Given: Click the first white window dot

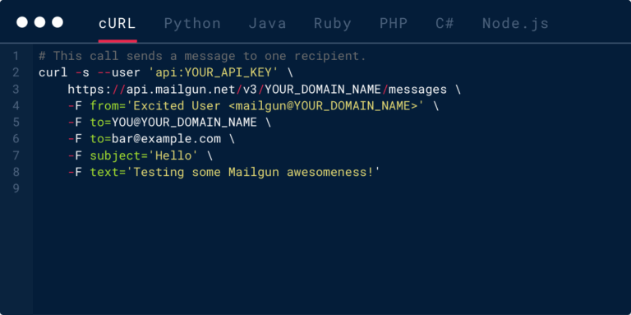Looking at the screenshot, I should [x=22, y=22].
